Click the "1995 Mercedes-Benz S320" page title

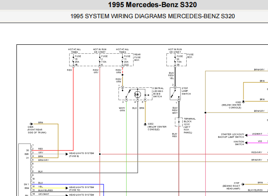[x=152, y=4]
